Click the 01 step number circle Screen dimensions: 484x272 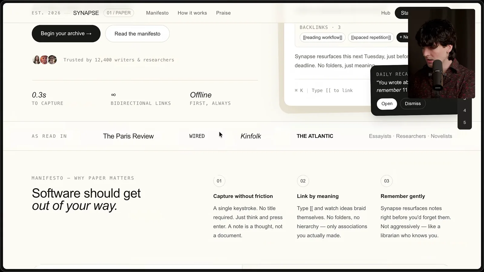tap(219, 181)
